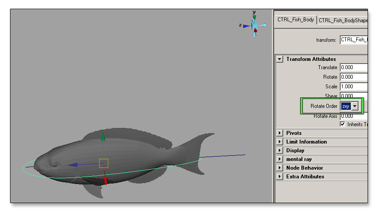This screenshot has height=214, width=378.
Task: Expand the Display section
Action: 280,150
